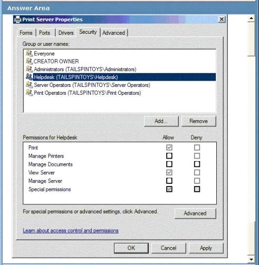This screenshot has height=265, width=259.
Task: Select the Advanced tab
Action: point(113,33)
